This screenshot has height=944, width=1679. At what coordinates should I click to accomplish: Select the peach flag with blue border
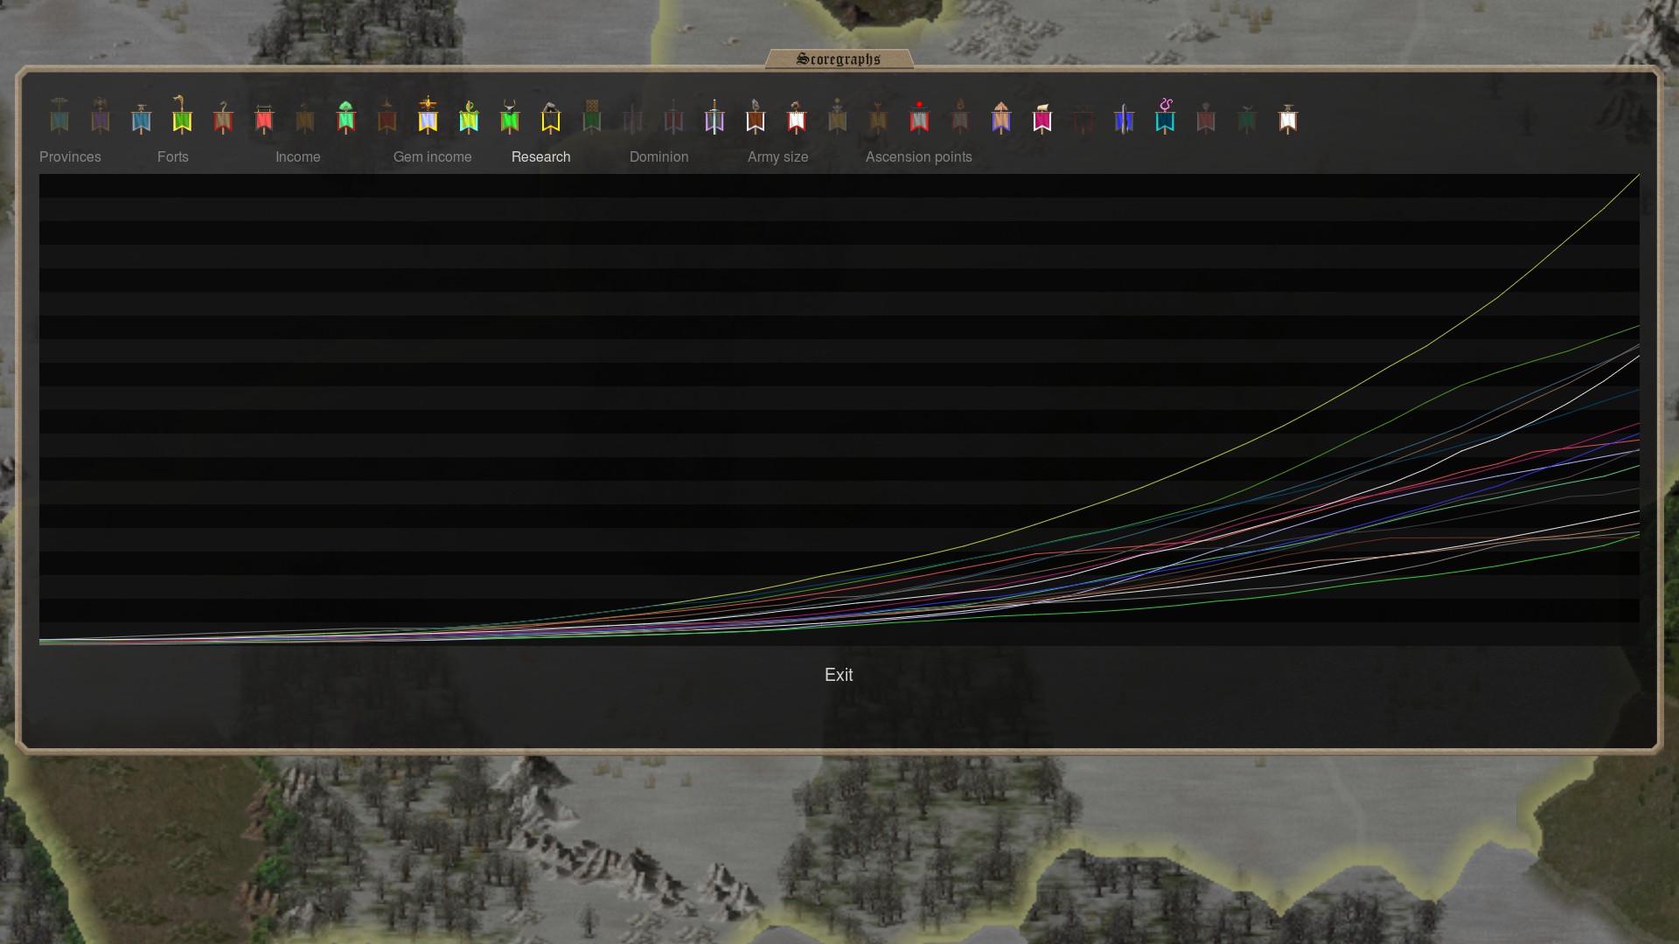1001,116
